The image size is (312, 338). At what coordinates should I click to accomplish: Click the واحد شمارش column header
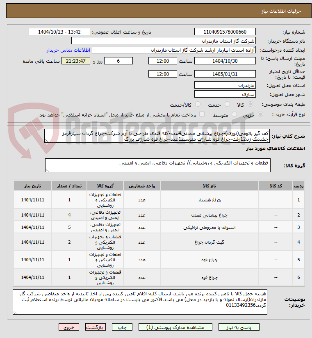[x=142, y=186]
